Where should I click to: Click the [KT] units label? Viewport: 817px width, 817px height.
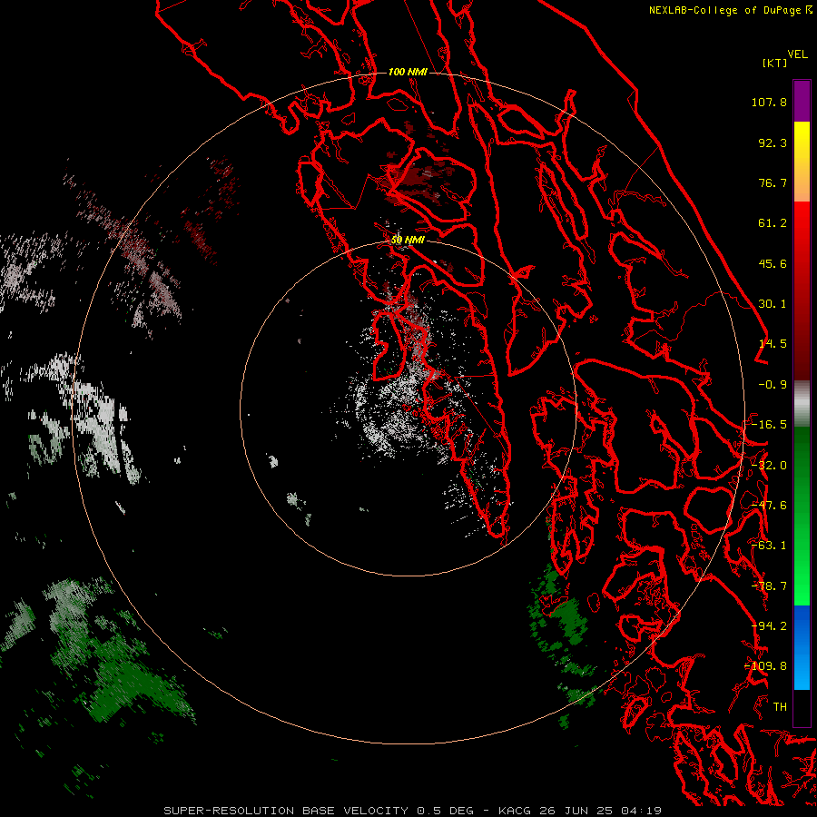point(774,63)
